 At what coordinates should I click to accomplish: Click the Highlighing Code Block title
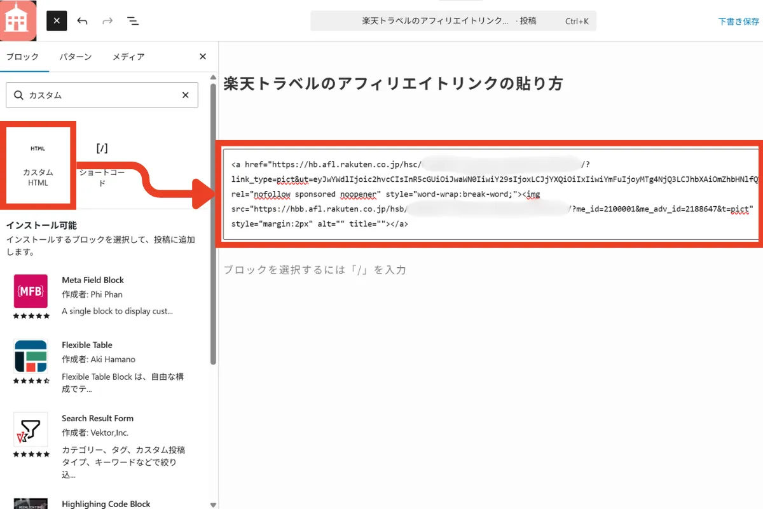tap(106, 504)
